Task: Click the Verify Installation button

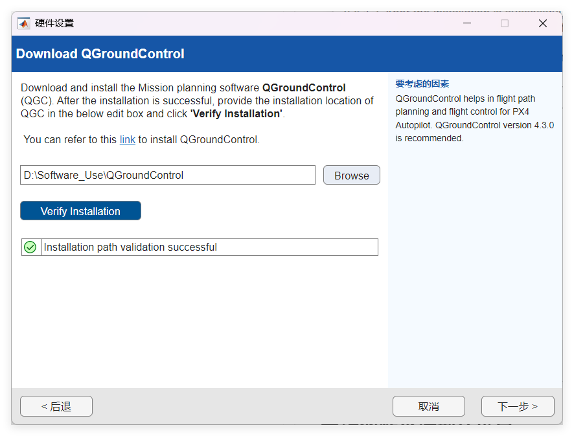Action: pos(80,211)
